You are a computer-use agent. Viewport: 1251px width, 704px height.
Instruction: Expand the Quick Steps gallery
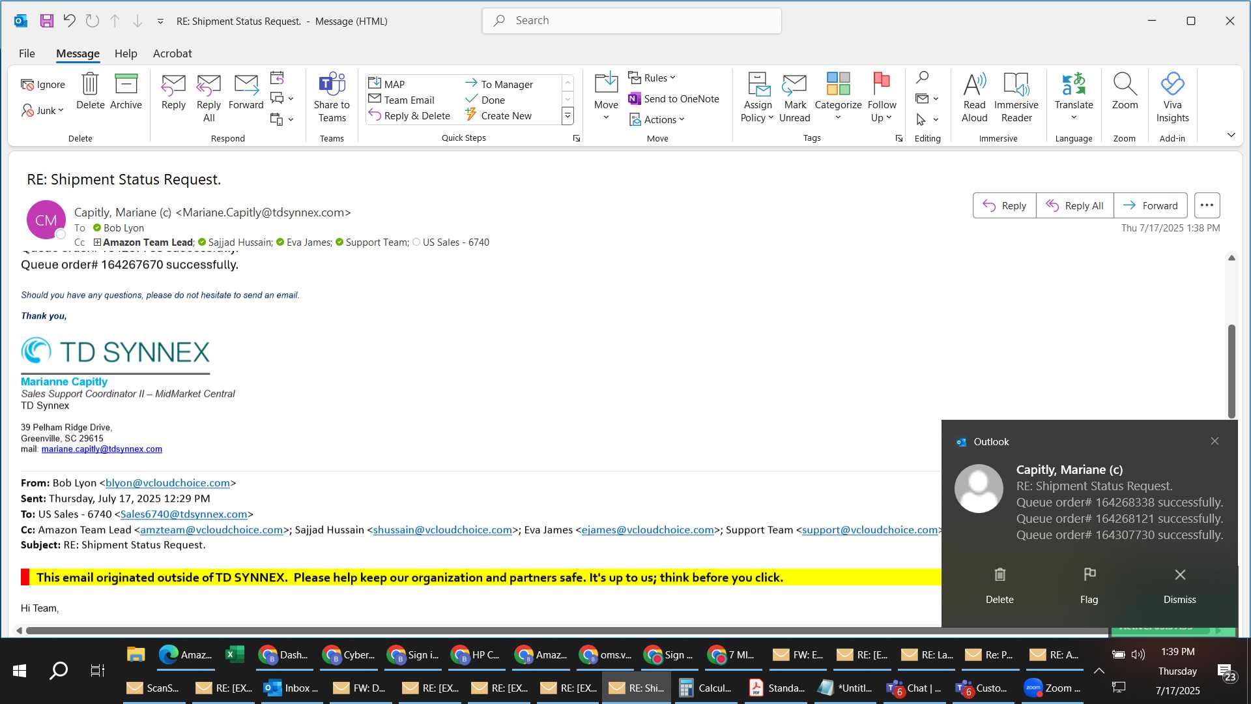(x=568, y=116)
